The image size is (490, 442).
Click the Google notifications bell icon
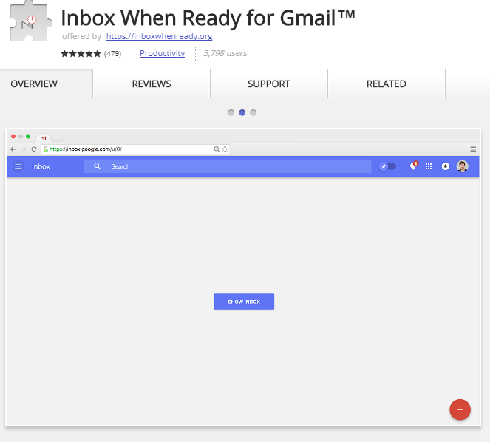[446, 166]
